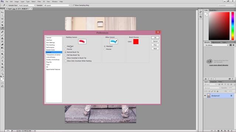This screenshot has width=236, height=132.
Task: Open the layer Kind filter dropdown
Action: 210,85
